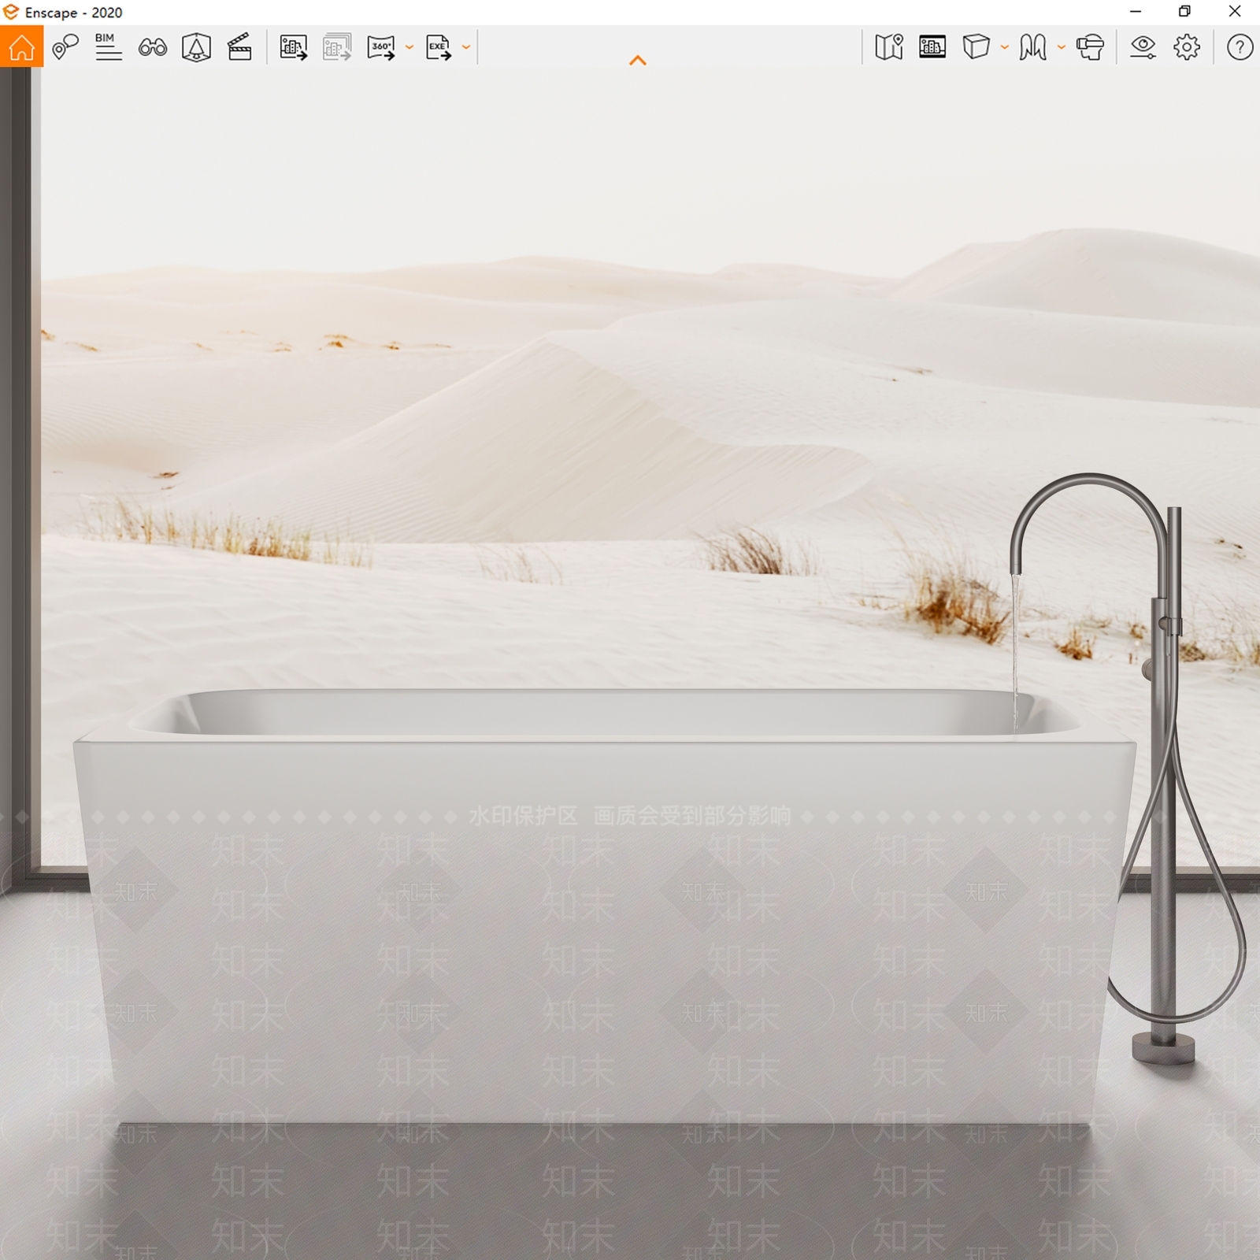Image resolution: width=1260 pixels, height=1260 pixels.
Task: Open the Video Editor clapperboard icon
Action: [239, 47]
